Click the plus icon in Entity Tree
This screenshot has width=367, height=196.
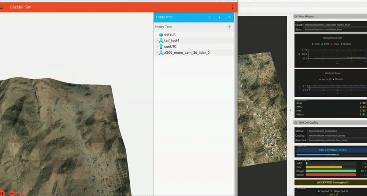[x=229, y=27]
